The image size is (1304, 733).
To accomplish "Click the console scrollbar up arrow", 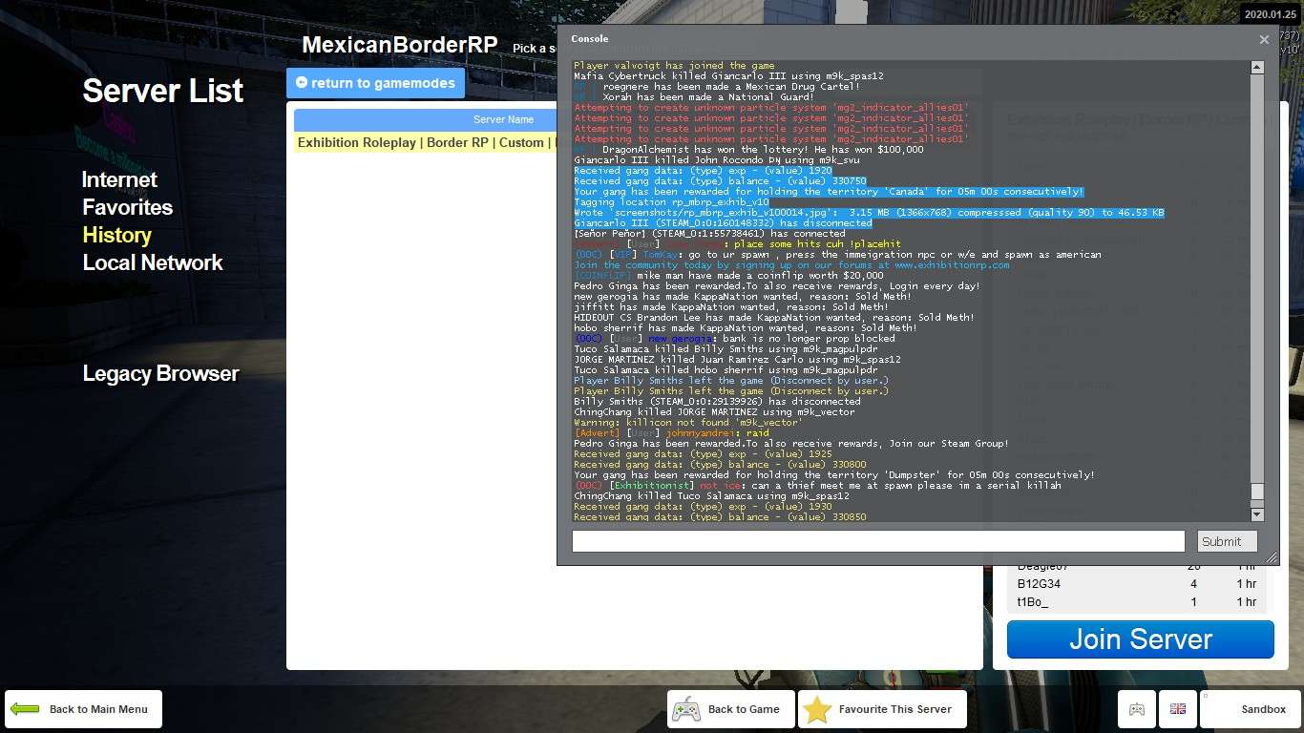I will (x=1257, y=67).
